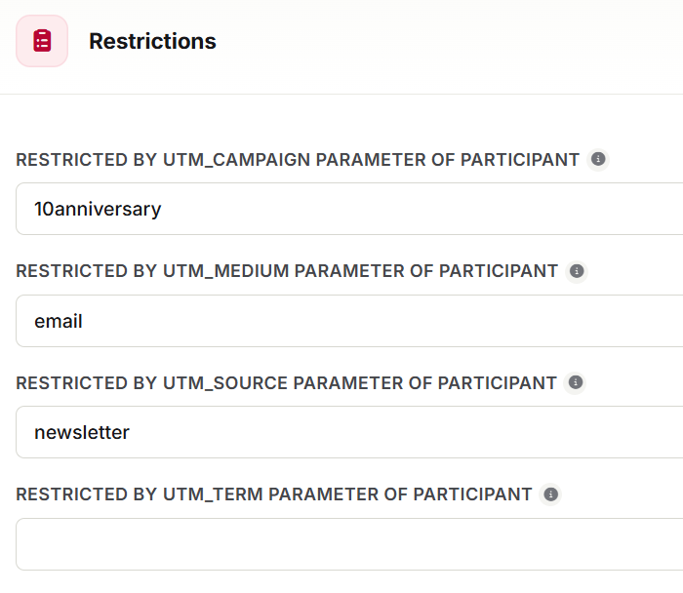Focus the utm_campaign restriction input field
683x593 pixels.
[349, 209]
